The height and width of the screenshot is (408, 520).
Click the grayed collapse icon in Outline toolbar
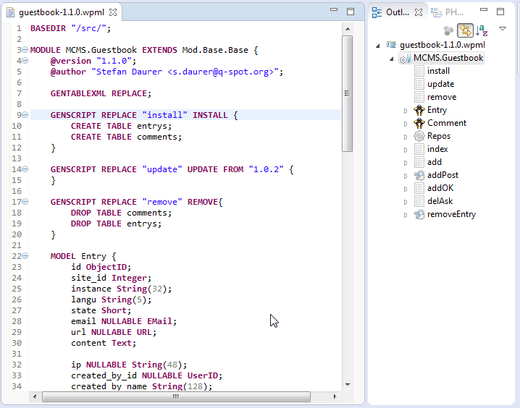[449, 30]
